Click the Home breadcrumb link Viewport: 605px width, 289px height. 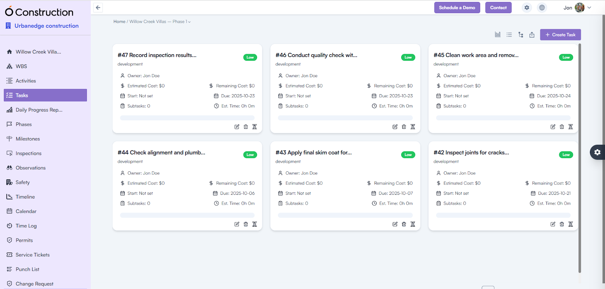pos(119,22)
